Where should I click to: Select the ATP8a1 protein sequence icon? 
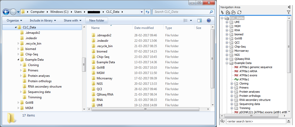pyautogui.click(x=236, y=79)
